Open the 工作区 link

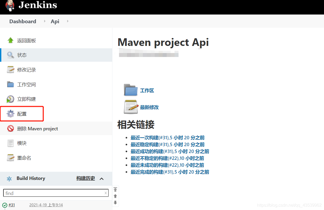tap(147, 90)
